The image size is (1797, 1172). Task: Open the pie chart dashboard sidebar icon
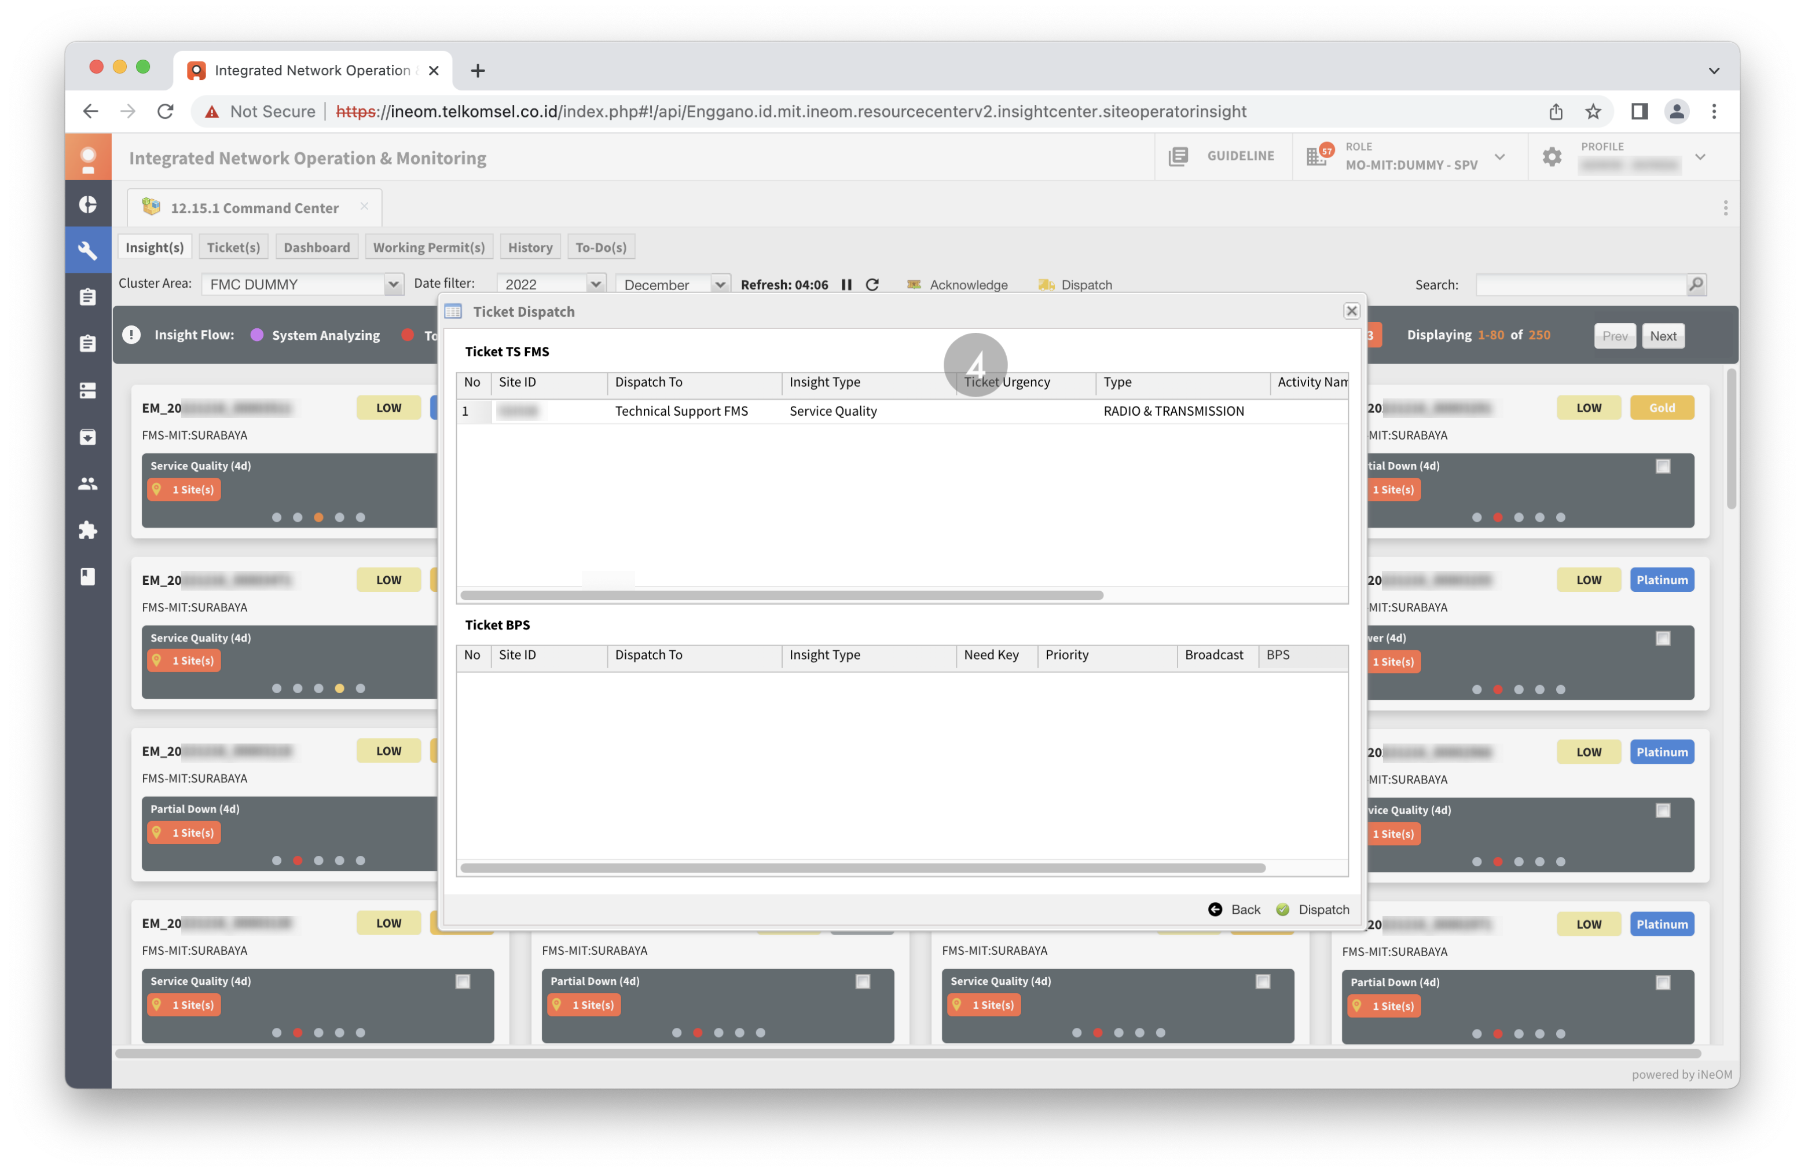[x=87, y=204]
